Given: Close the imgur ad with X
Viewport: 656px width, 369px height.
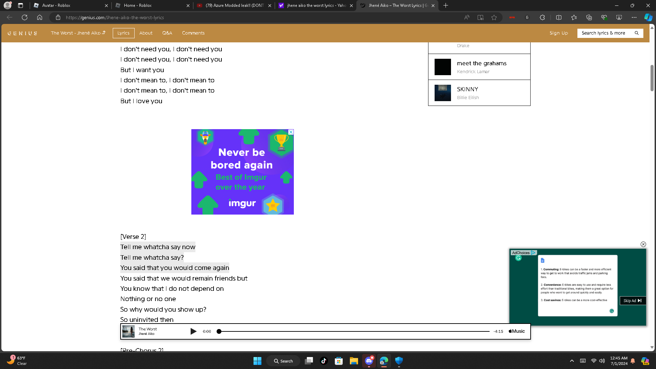Looking at the screenshot, I should click(x=291, y=132).
